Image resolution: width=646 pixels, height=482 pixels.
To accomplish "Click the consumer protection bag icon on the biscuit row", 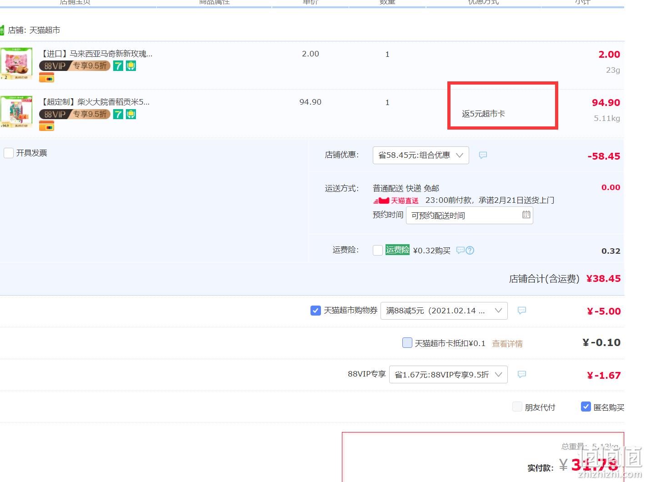I will [131, 66].
